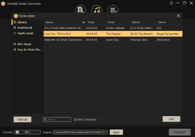The image size is (195, 137).
Task: Minimize the TunesKit window
Action: pyautogui.click(x=178, y=3)
